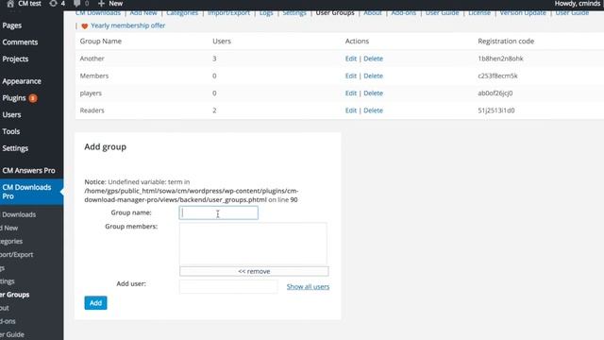Open the Logs tab in plugin navigation
The image size is (604, 340).
266,13
